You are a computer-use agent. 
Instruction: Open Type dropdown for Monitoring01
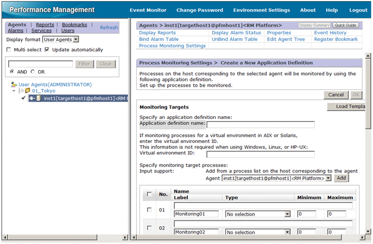(x=258, y=214)
